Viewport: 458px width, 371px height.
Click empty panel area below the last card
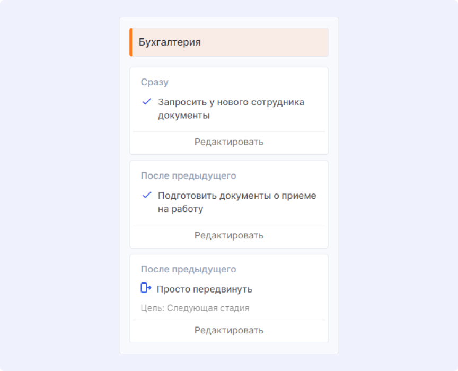tap(228, 348)
